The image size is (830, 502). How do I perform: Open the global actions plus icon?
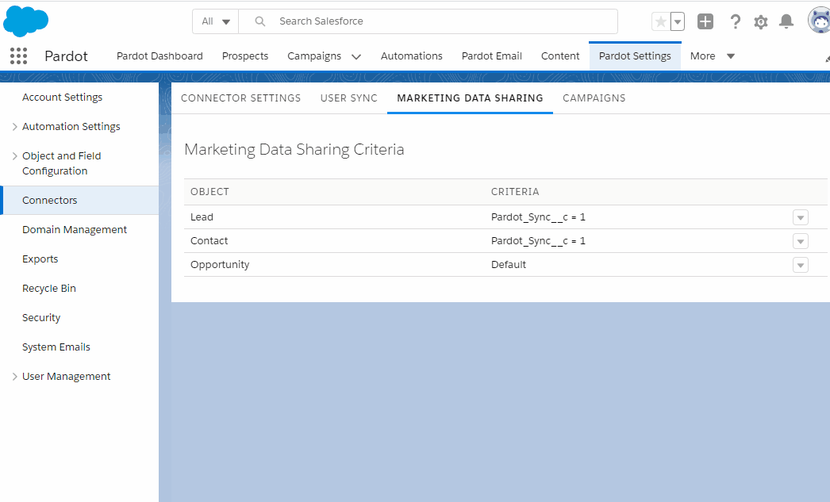[x=705, y=21]
